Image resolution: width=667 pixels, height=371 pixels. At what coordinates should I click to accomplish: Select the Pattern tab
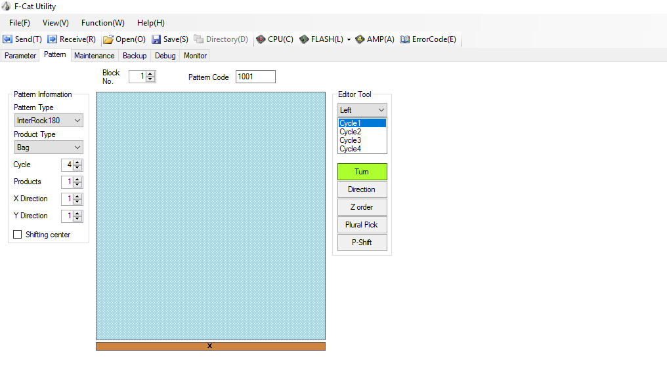tap(55, 55)
